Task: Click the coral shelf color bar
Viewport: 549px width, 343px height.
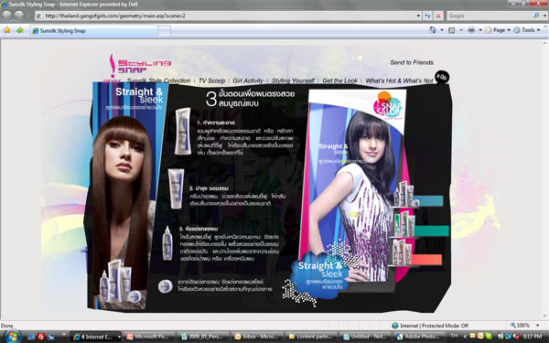Action: tap(426, 260)
